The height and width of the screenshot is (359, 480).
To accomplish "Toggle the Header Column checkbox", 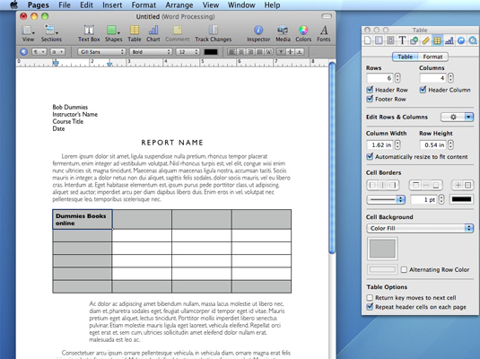I will tap(423, 90).
